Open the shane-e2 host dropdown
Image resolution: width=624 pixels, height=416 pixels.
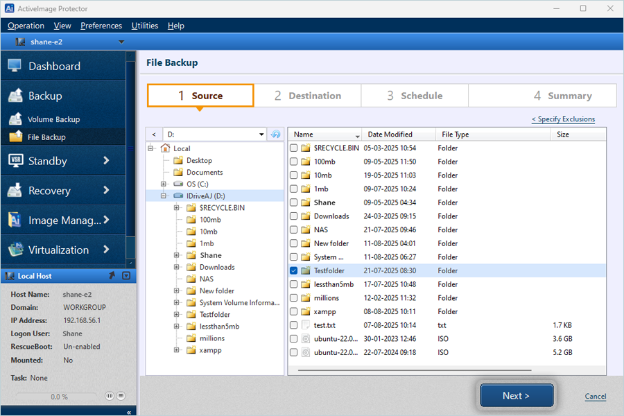click(121, 42)
